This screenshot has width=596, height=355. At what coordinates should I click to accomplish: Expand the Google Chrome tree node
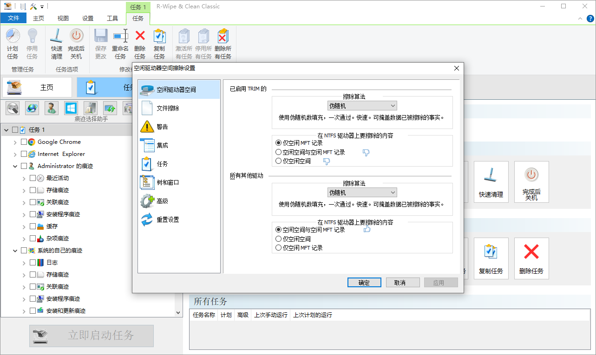[15, 142]
